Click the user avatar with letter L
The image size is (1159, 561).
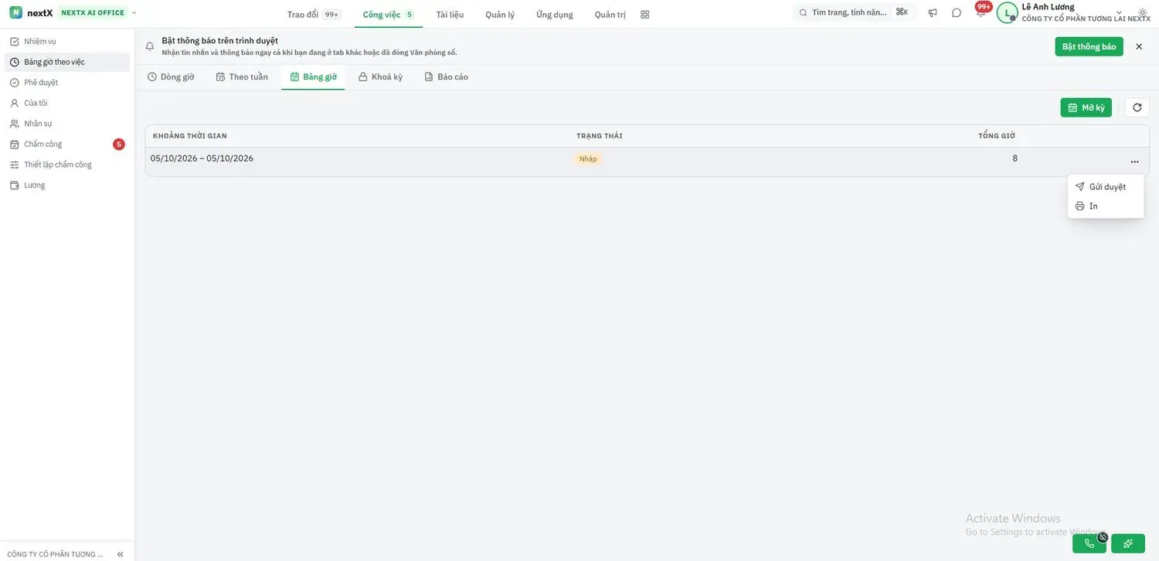(1007, 13)
